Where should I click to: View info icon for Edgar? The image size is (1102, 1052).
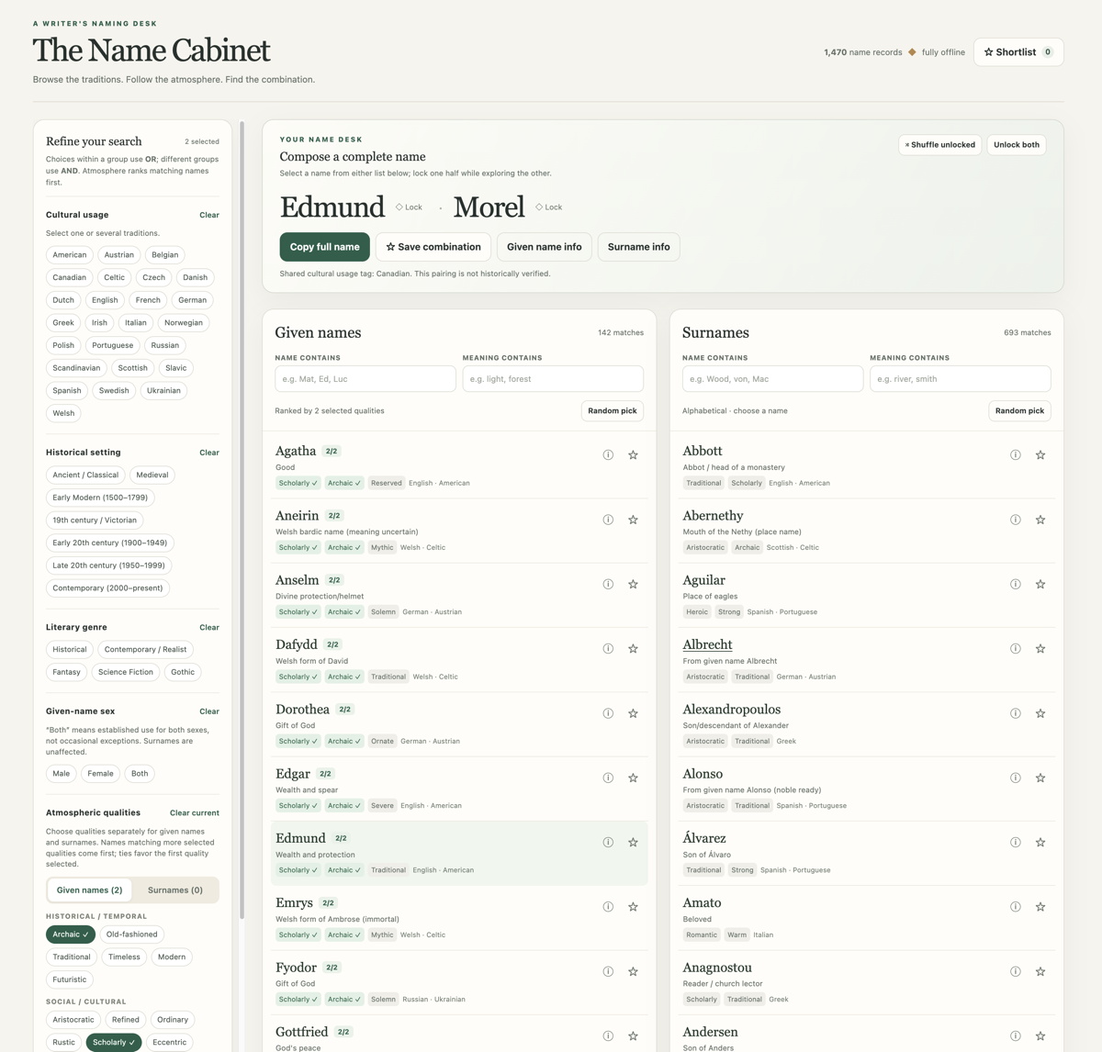(608, 778)
